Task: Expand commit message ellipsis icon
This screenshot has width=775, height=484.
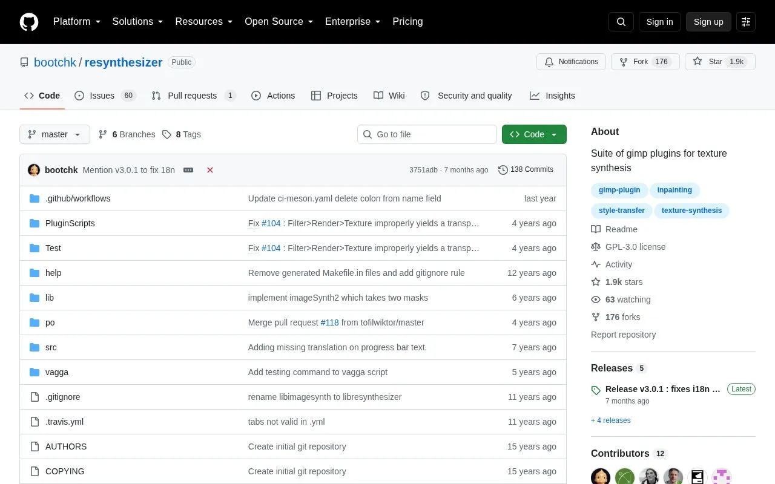Action: pyautogui.click(x=188, y=170)
